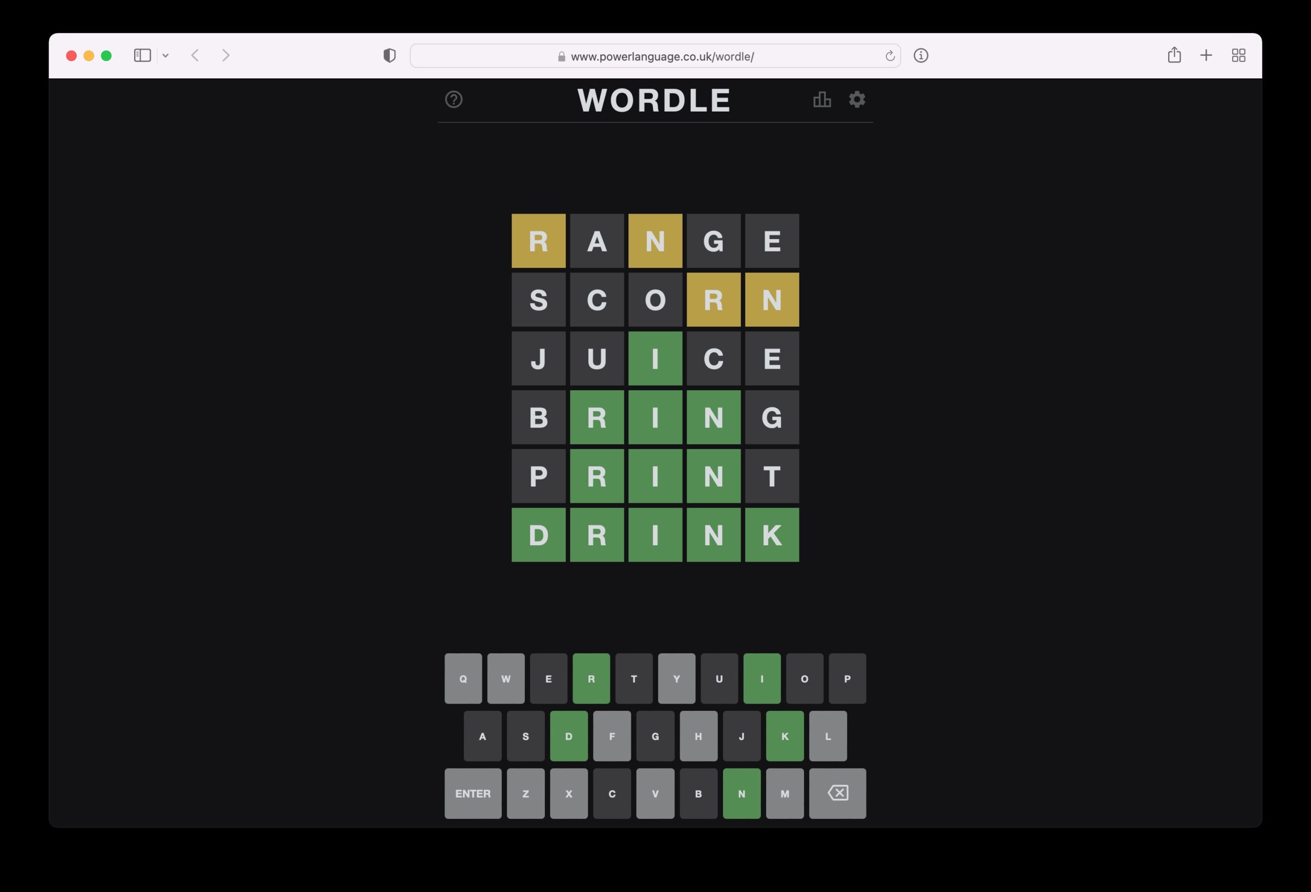The height and width of the screenshot is (892, 1311).
Task: Go back with the back arrow
Action: pyautogui.click(x=195, y=55)
